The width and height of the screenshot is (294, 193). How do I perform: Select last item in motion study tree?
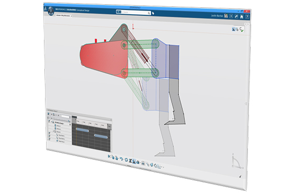[61, 141]
